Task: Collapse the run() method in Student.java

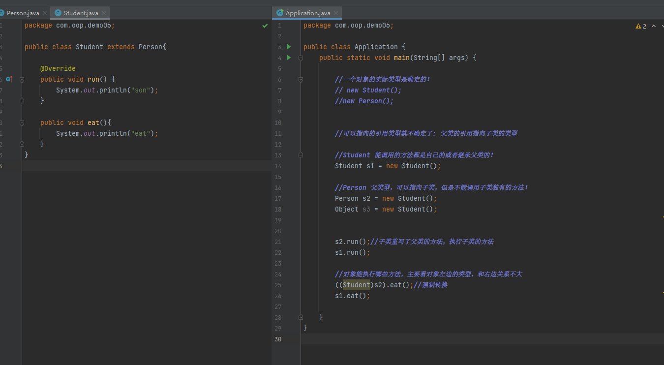Action: (x=22, y=79)
